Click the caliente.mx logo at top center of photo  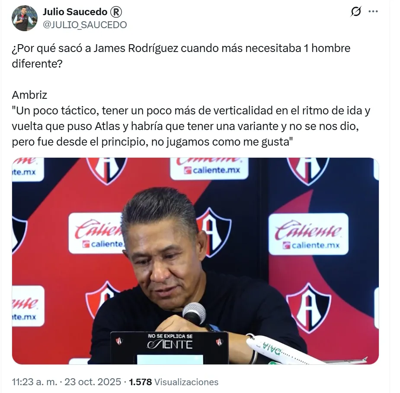click(x=209, y=169)
